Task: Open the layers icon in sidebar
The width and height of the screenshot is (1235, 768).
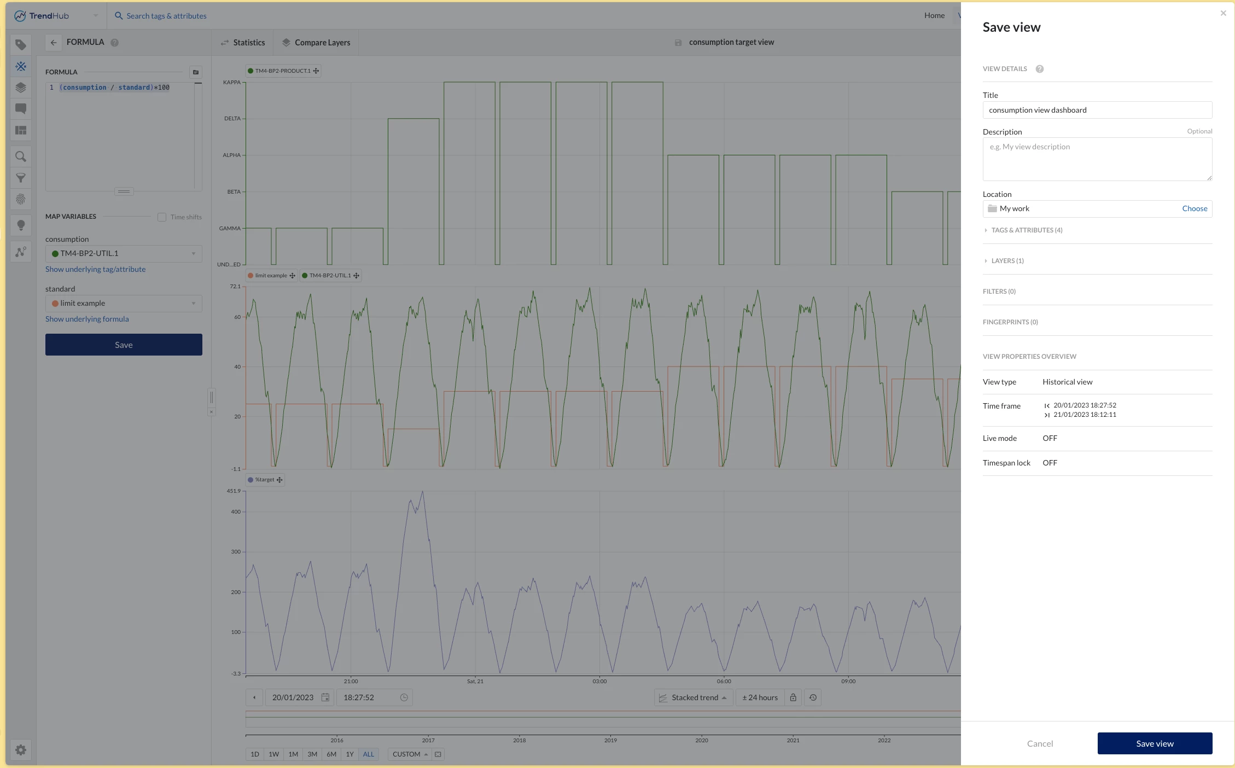Action: [x=21, y=88]
